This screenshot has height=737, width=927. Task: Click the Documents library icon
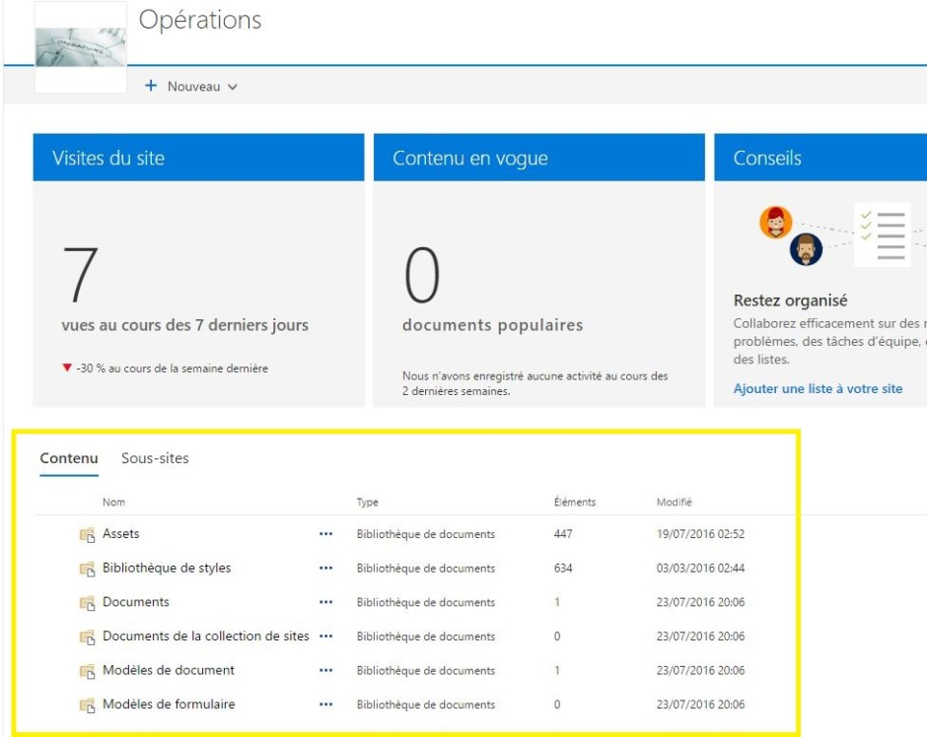pos(87,603)
